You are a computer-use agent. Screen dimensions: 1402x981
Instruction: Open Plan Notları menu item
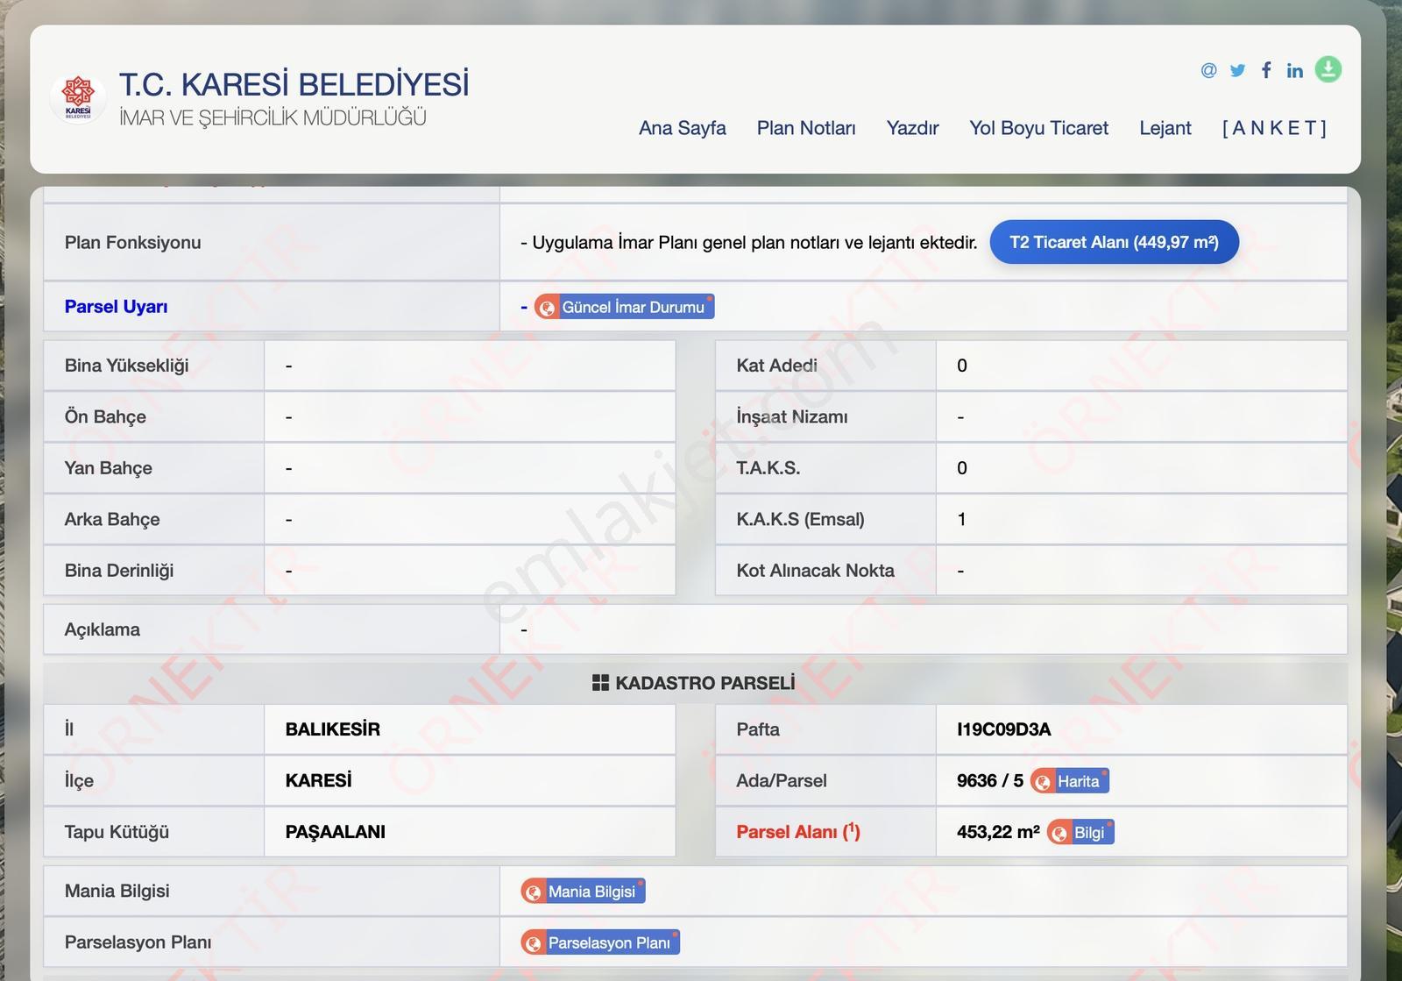click(806, 128)
